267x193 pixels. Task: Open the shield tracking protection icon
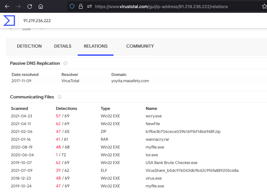[x=72, y=6]
